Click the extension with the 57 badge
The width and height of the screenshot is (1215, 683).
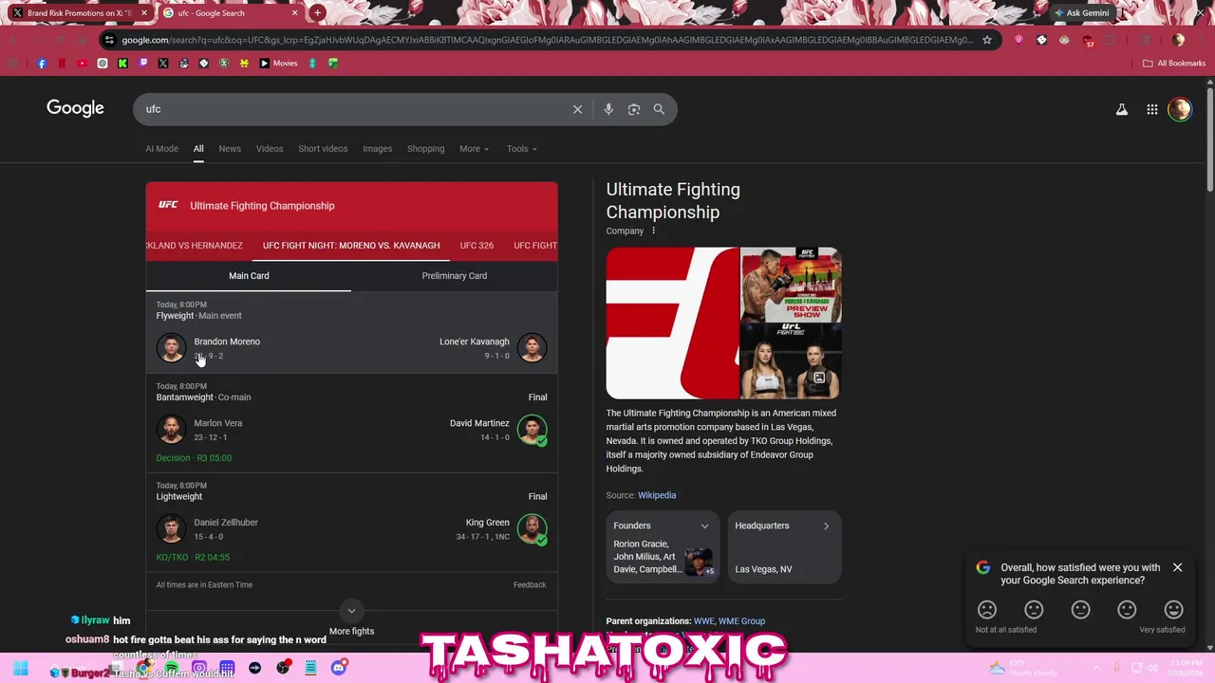(1088, 40)
